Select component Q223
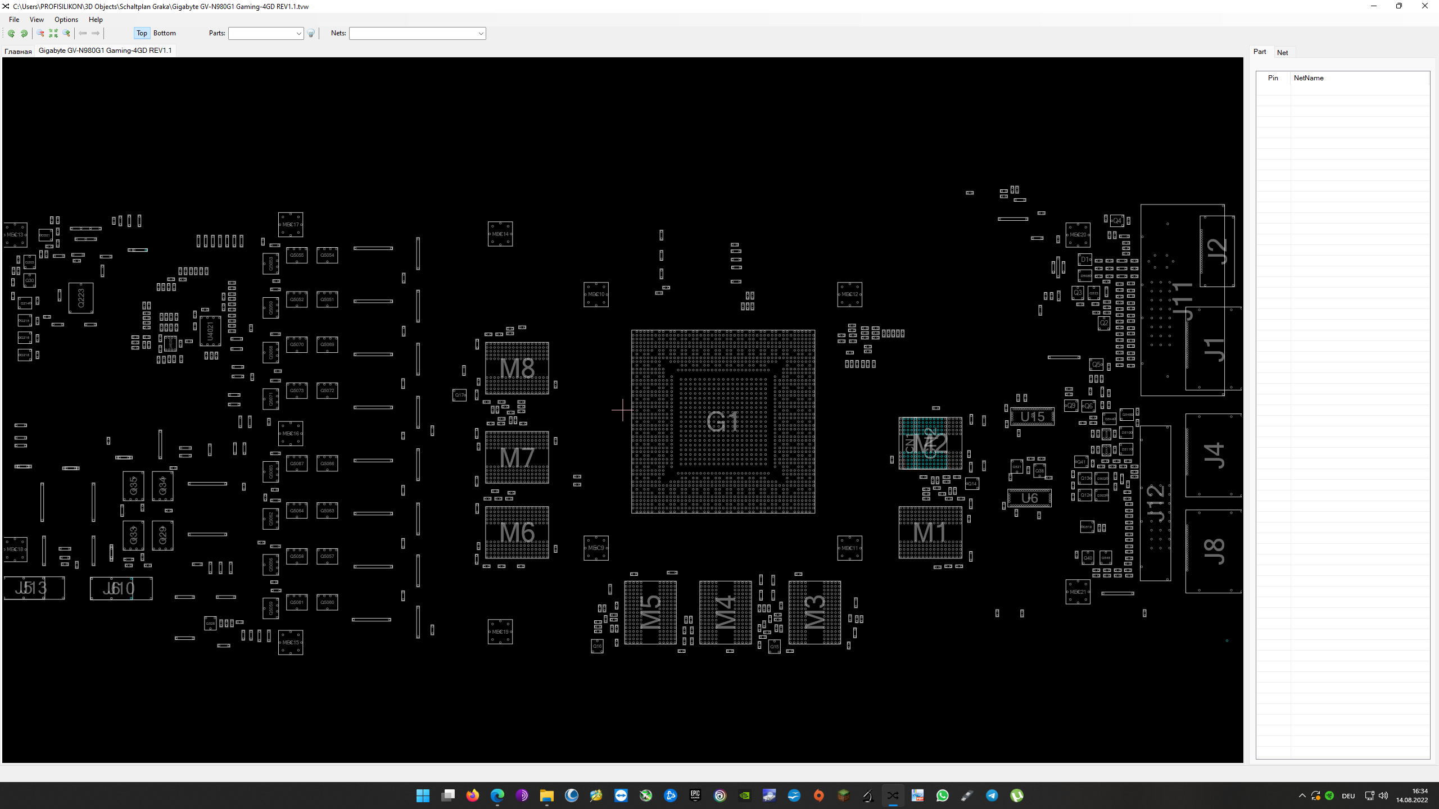1439x809 pixels. [81, 298]
